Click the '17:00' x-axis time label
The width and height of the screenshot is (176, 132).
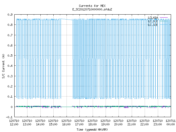79,124
